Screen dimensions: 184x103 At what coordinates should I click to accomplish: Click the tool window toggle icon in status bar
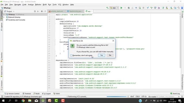click(2, 96)
